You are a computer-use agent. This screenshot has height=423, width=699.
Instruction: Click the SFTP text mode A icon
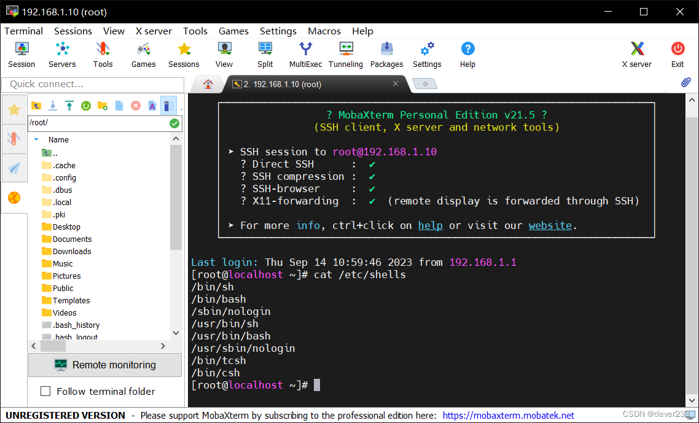[152, 106]
